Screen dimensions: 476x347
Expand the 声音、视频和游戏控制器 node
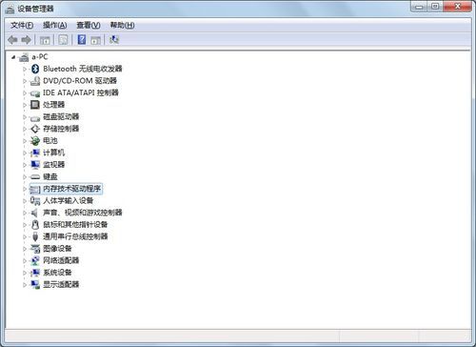tap(25, 213)
